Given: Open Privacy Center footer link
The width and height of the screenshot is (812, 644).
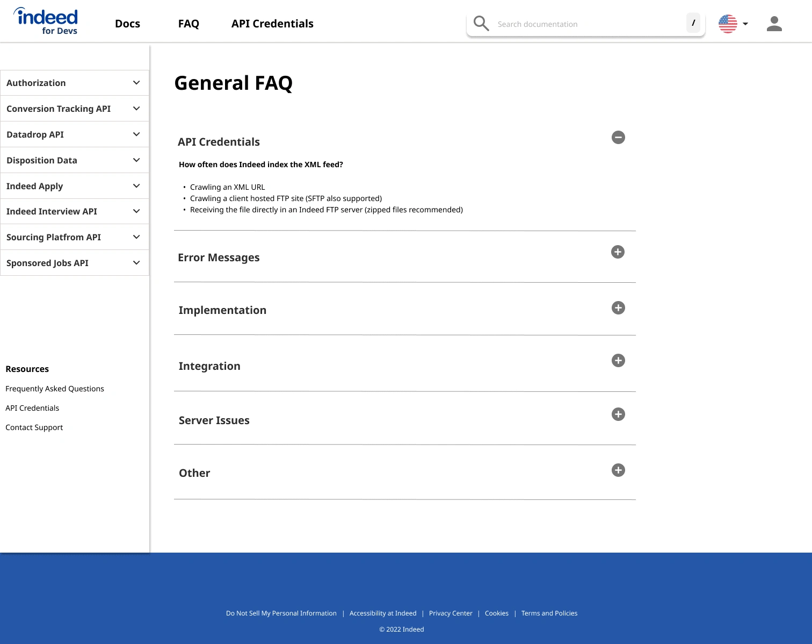Looking at the screenshot, I should point(451,613).
